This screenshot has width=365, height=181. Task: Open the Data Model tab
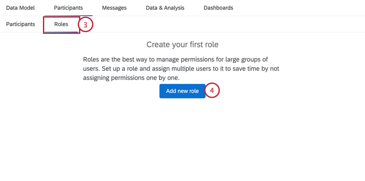click(20, 8)
